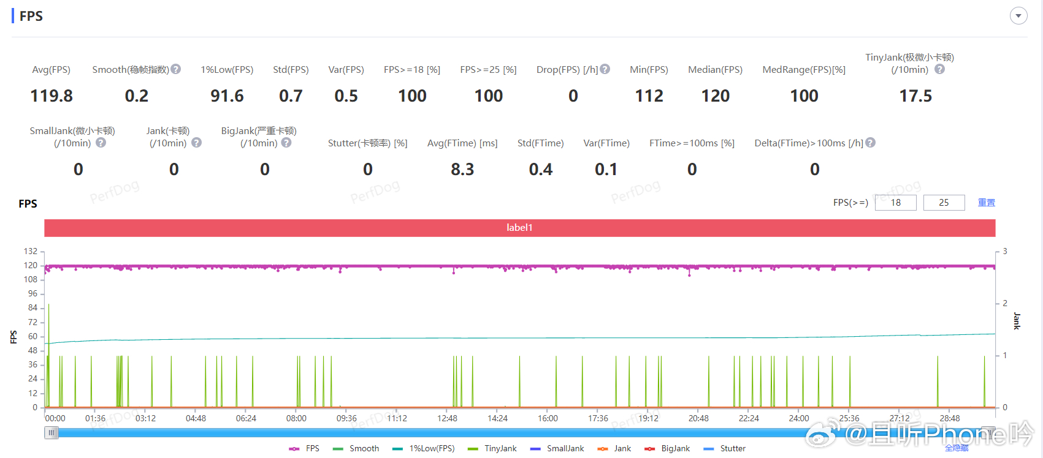Click the Smooth index value 0.2
The height and width of the screenshot is (458, 1043).
tap(136, 96)
